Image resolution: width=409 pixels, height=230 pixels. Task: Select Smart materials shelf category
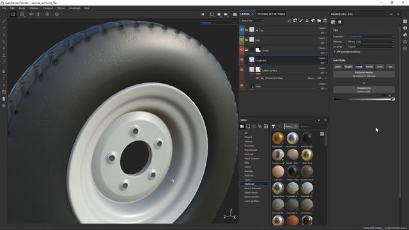point(253,188)
